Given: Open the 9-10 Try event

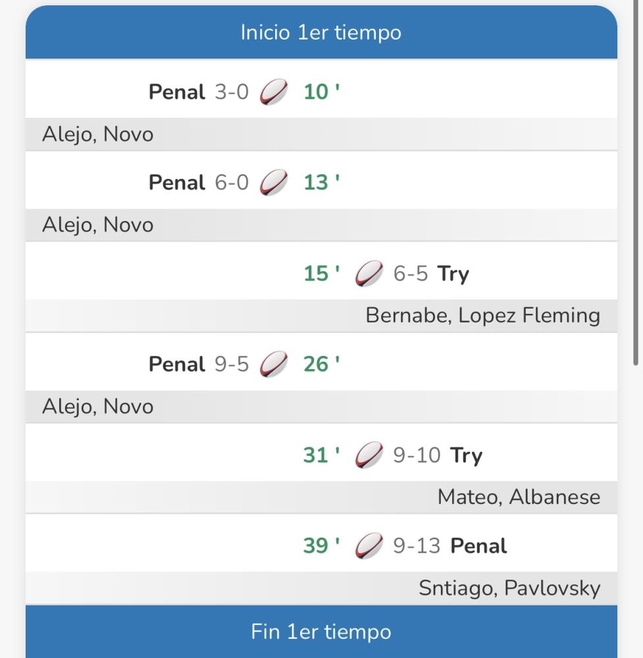Looking at the screenshot, I should (438, 455).
